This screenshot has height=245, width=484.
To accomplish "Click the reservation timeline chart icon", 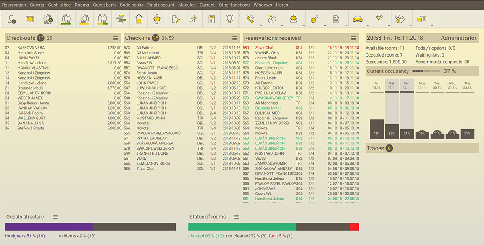I will (121, 19).
